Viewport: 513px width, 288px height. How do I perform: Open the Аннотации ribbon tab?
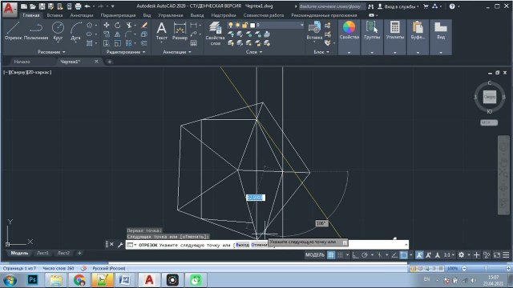(x=82, y=15)
